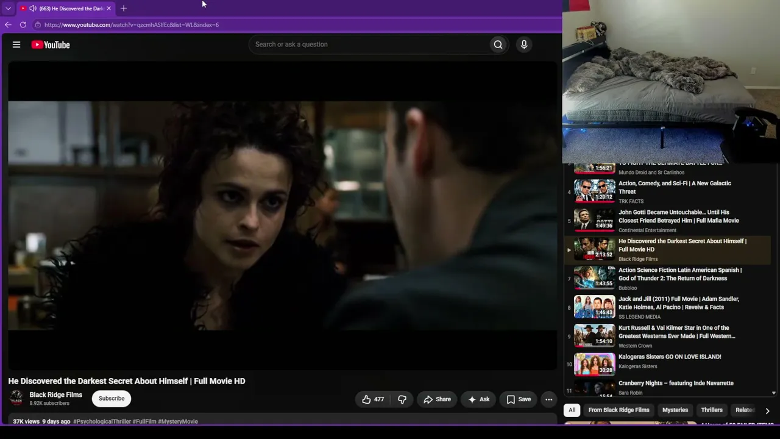Click the 'TRK FACTS' channel text

(x=631, y=201)
